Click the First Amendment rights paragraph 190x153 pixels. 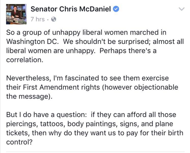(92, 87)
